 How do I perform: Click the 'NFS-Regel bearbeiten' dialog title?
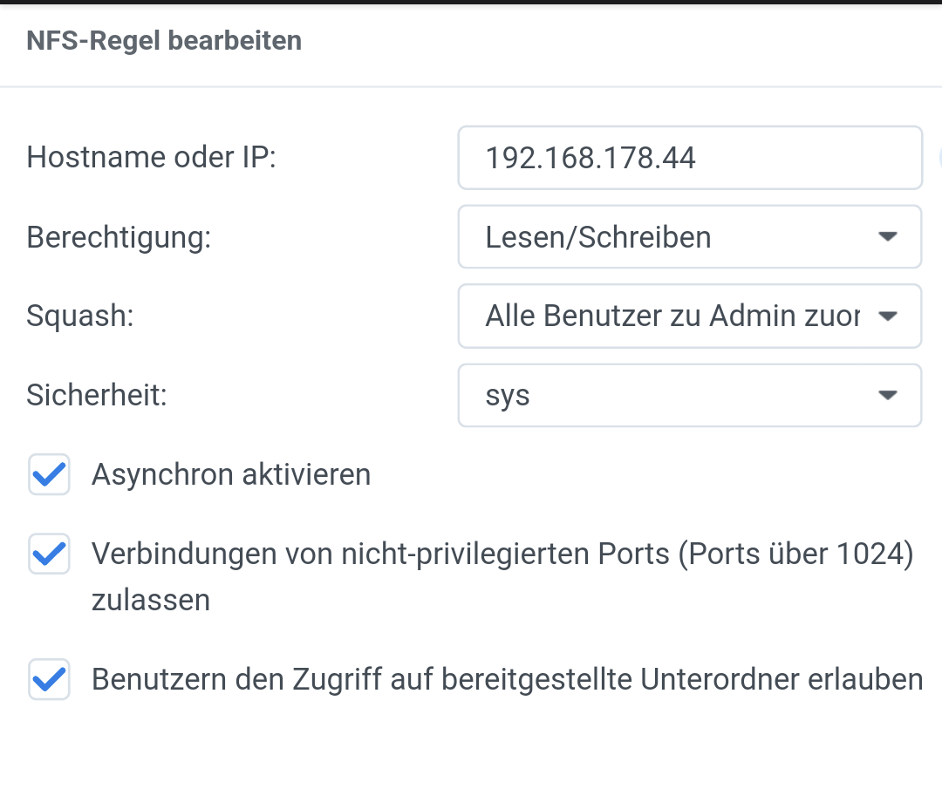click(x=164, y=41)
